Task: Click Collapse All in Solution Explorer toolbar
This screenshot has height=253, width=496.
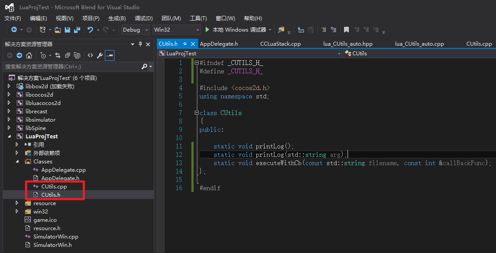Action: pos(67,55)
